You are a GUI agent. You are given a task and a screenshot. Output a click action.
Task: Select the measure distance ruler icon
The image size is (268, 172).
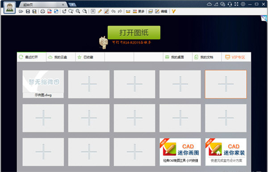[x=128, y=12]
